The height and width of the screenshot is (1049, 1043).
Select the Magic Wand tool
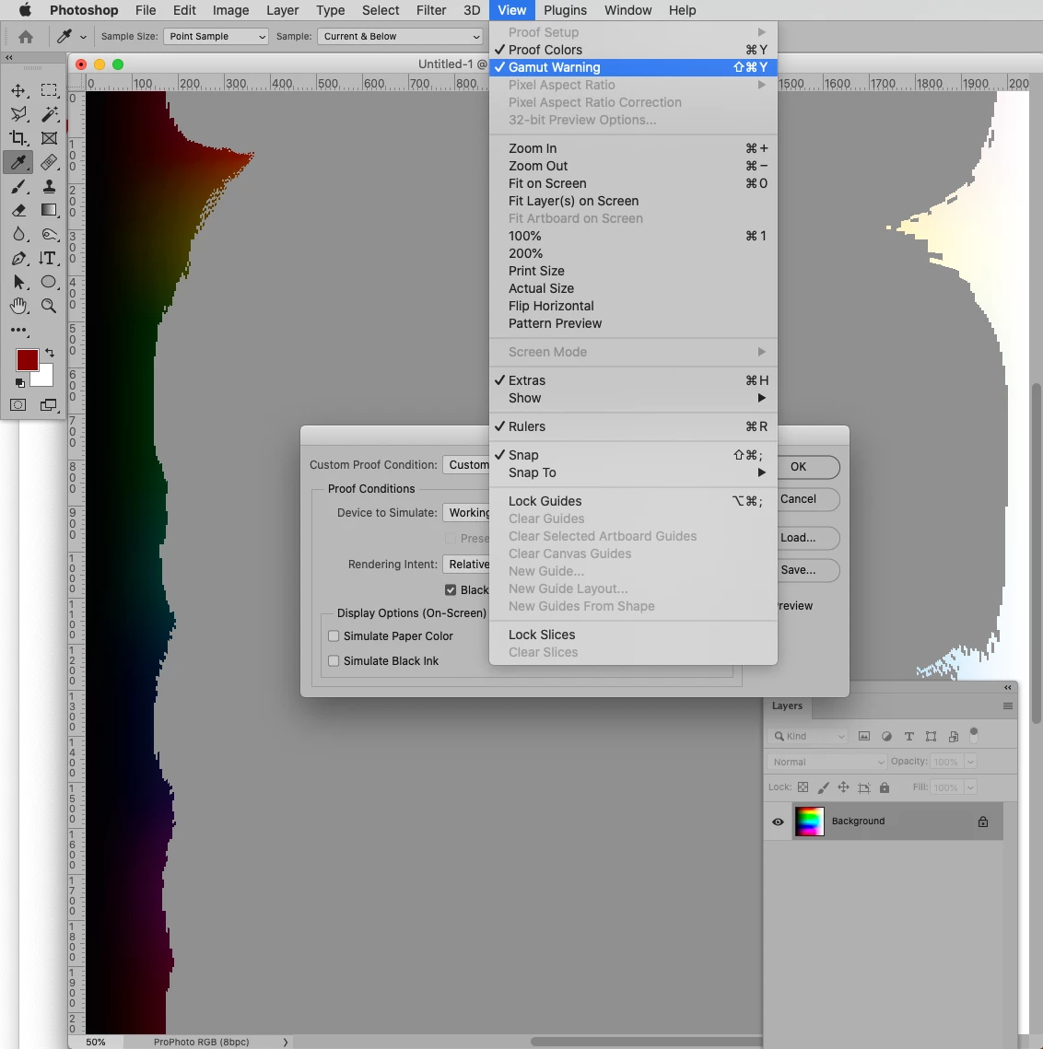[x=49, y=114]
